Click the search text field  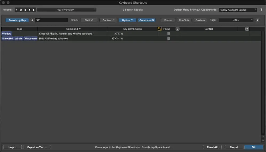tap(52, 20)
